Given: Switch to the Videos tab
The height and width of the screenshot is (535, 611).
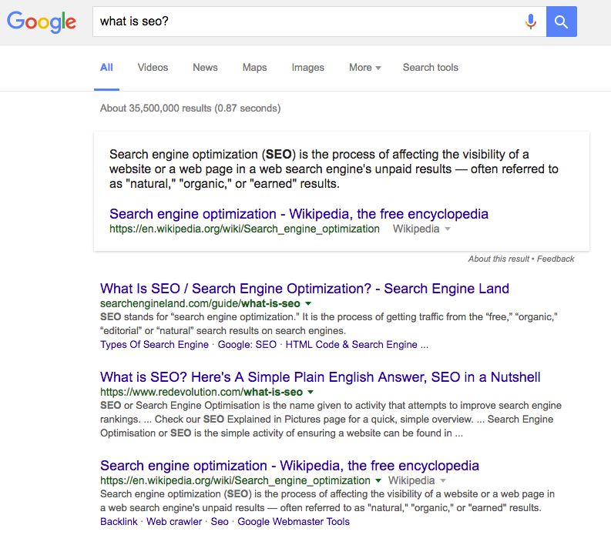Looking at the screenshot, I should point(153,68).
